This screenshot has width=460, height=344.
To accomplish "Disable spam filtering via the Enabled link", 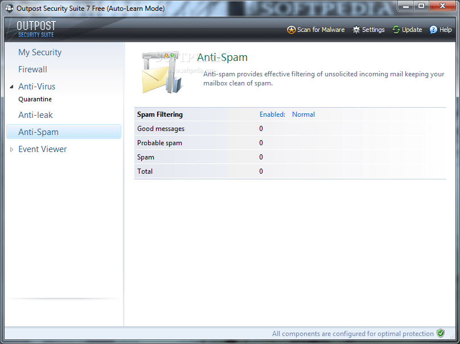I will click(x=272, y=114).
